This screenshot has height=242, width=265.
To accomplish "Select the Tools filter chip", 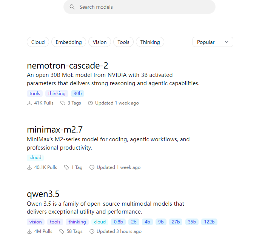I will pyautogui.click(x=123, y=42).
